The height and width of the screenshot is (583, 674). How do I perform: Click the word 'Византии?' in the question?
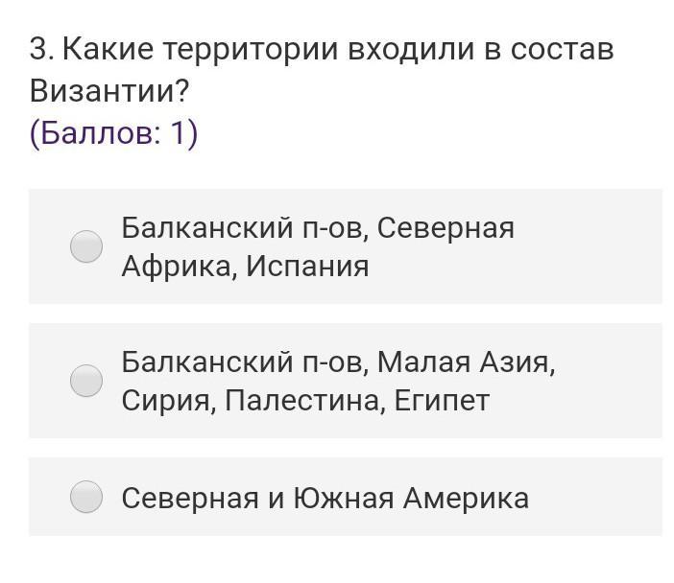point(108,91)
